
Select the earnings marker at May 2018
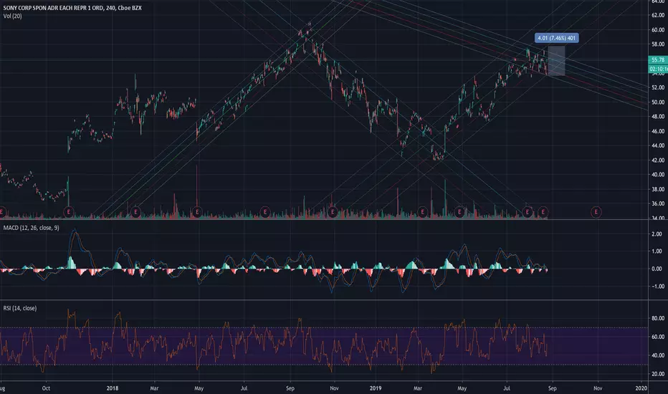[x=197, y=212]
